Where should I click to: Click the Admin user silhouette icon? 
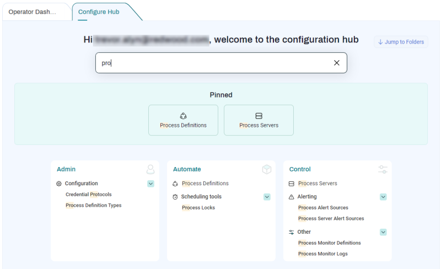tap(150, 169)
